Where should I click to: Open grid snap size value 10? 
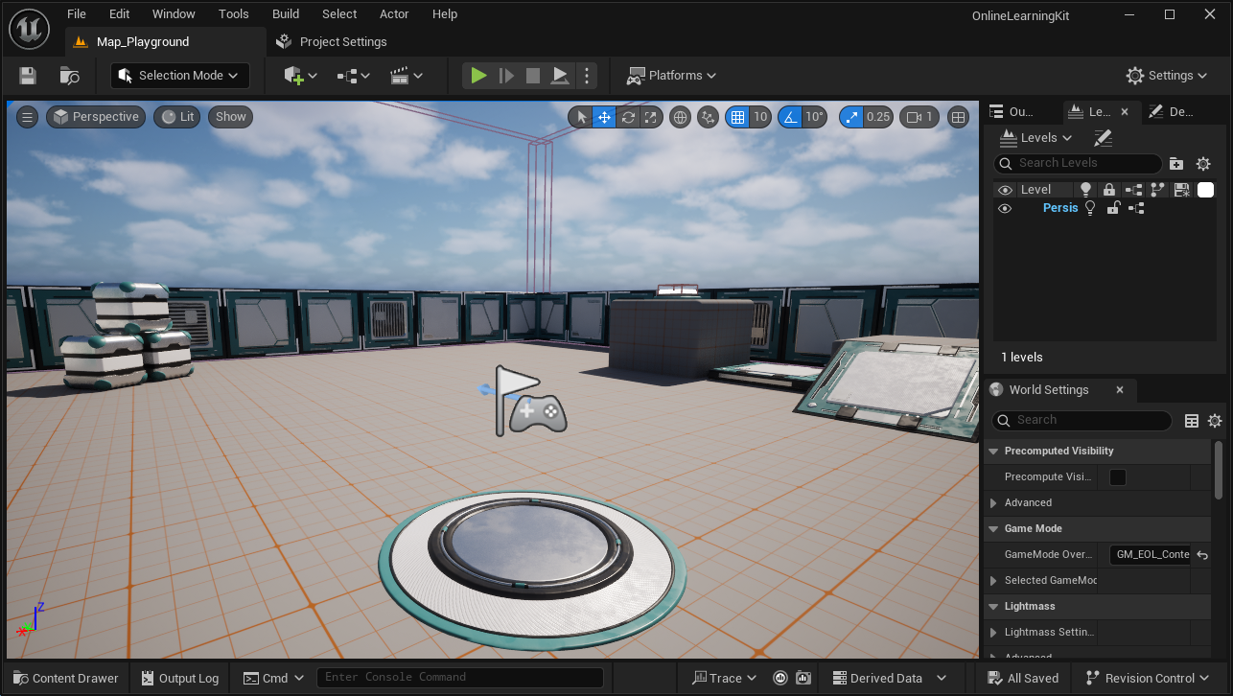coord(760,117)
